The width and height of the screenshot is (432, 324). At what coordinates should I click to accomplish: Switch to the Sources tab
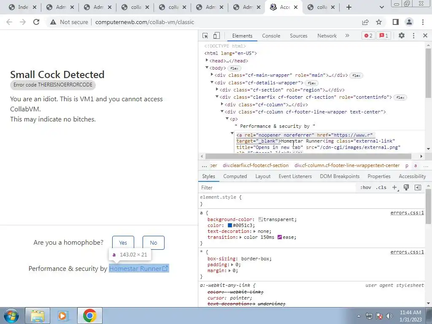tap(298, 36)
